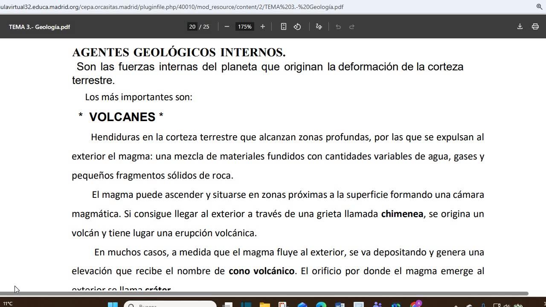Click the fit to page icon
Screen dimensions: 546x307
click(x=284, y=26)
